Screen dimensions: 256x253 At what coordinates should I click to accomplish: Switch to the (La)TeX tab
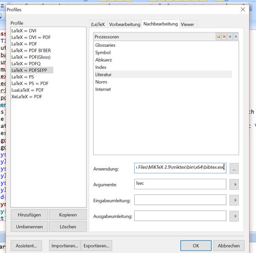[98, 24]
